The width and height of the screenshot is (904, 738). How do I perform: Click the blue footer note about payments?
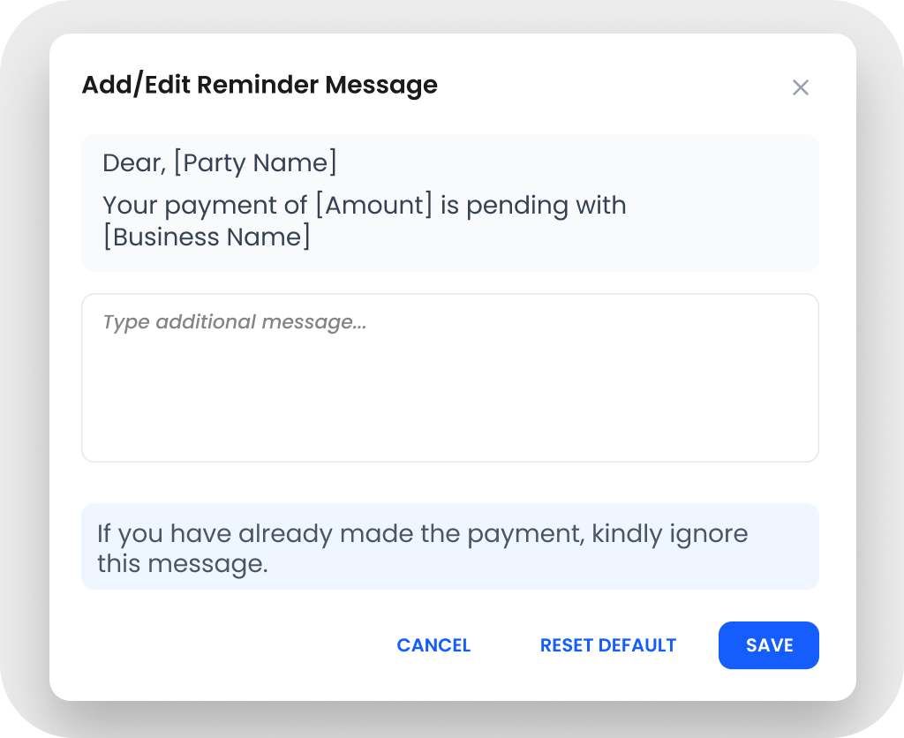click(x=450, y=546)
